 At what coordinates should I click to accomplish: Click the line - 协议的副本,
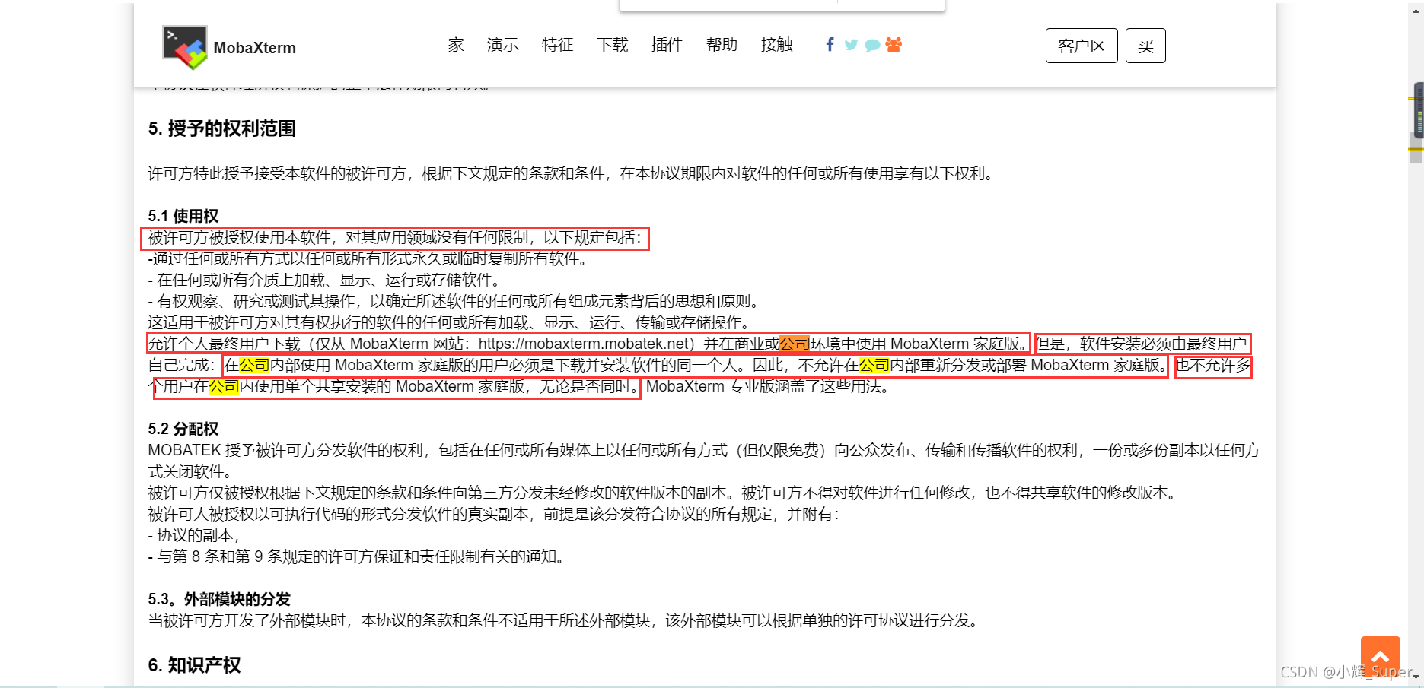(x=193, y=535)
